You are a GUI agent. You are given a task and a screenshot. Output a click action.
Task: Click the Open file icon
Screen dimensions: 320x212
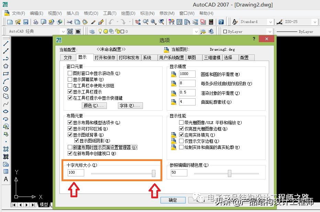pyautogui.click(x=18, y=22)
